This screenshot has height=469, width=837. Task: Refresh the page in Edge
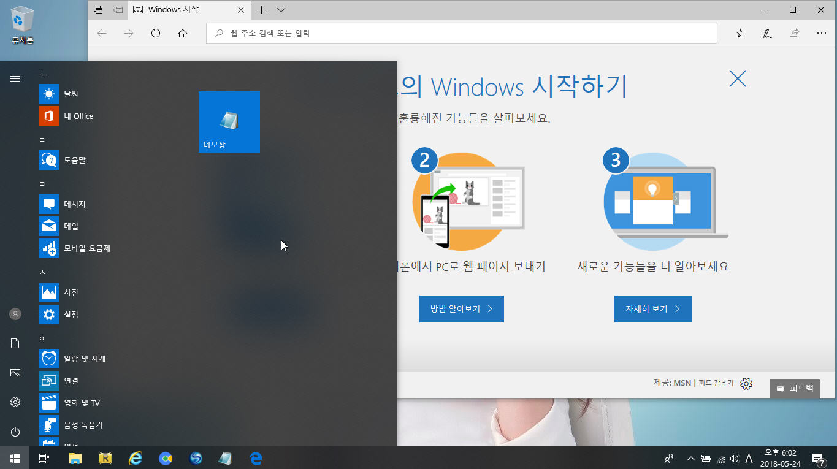tap(156, 33)
